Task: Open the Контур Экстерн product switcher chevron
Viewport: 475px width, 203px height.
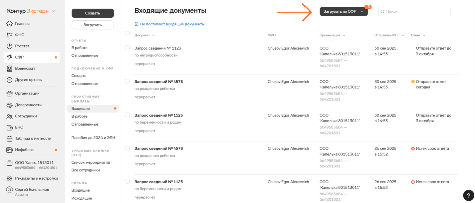Action: [53, 11]
